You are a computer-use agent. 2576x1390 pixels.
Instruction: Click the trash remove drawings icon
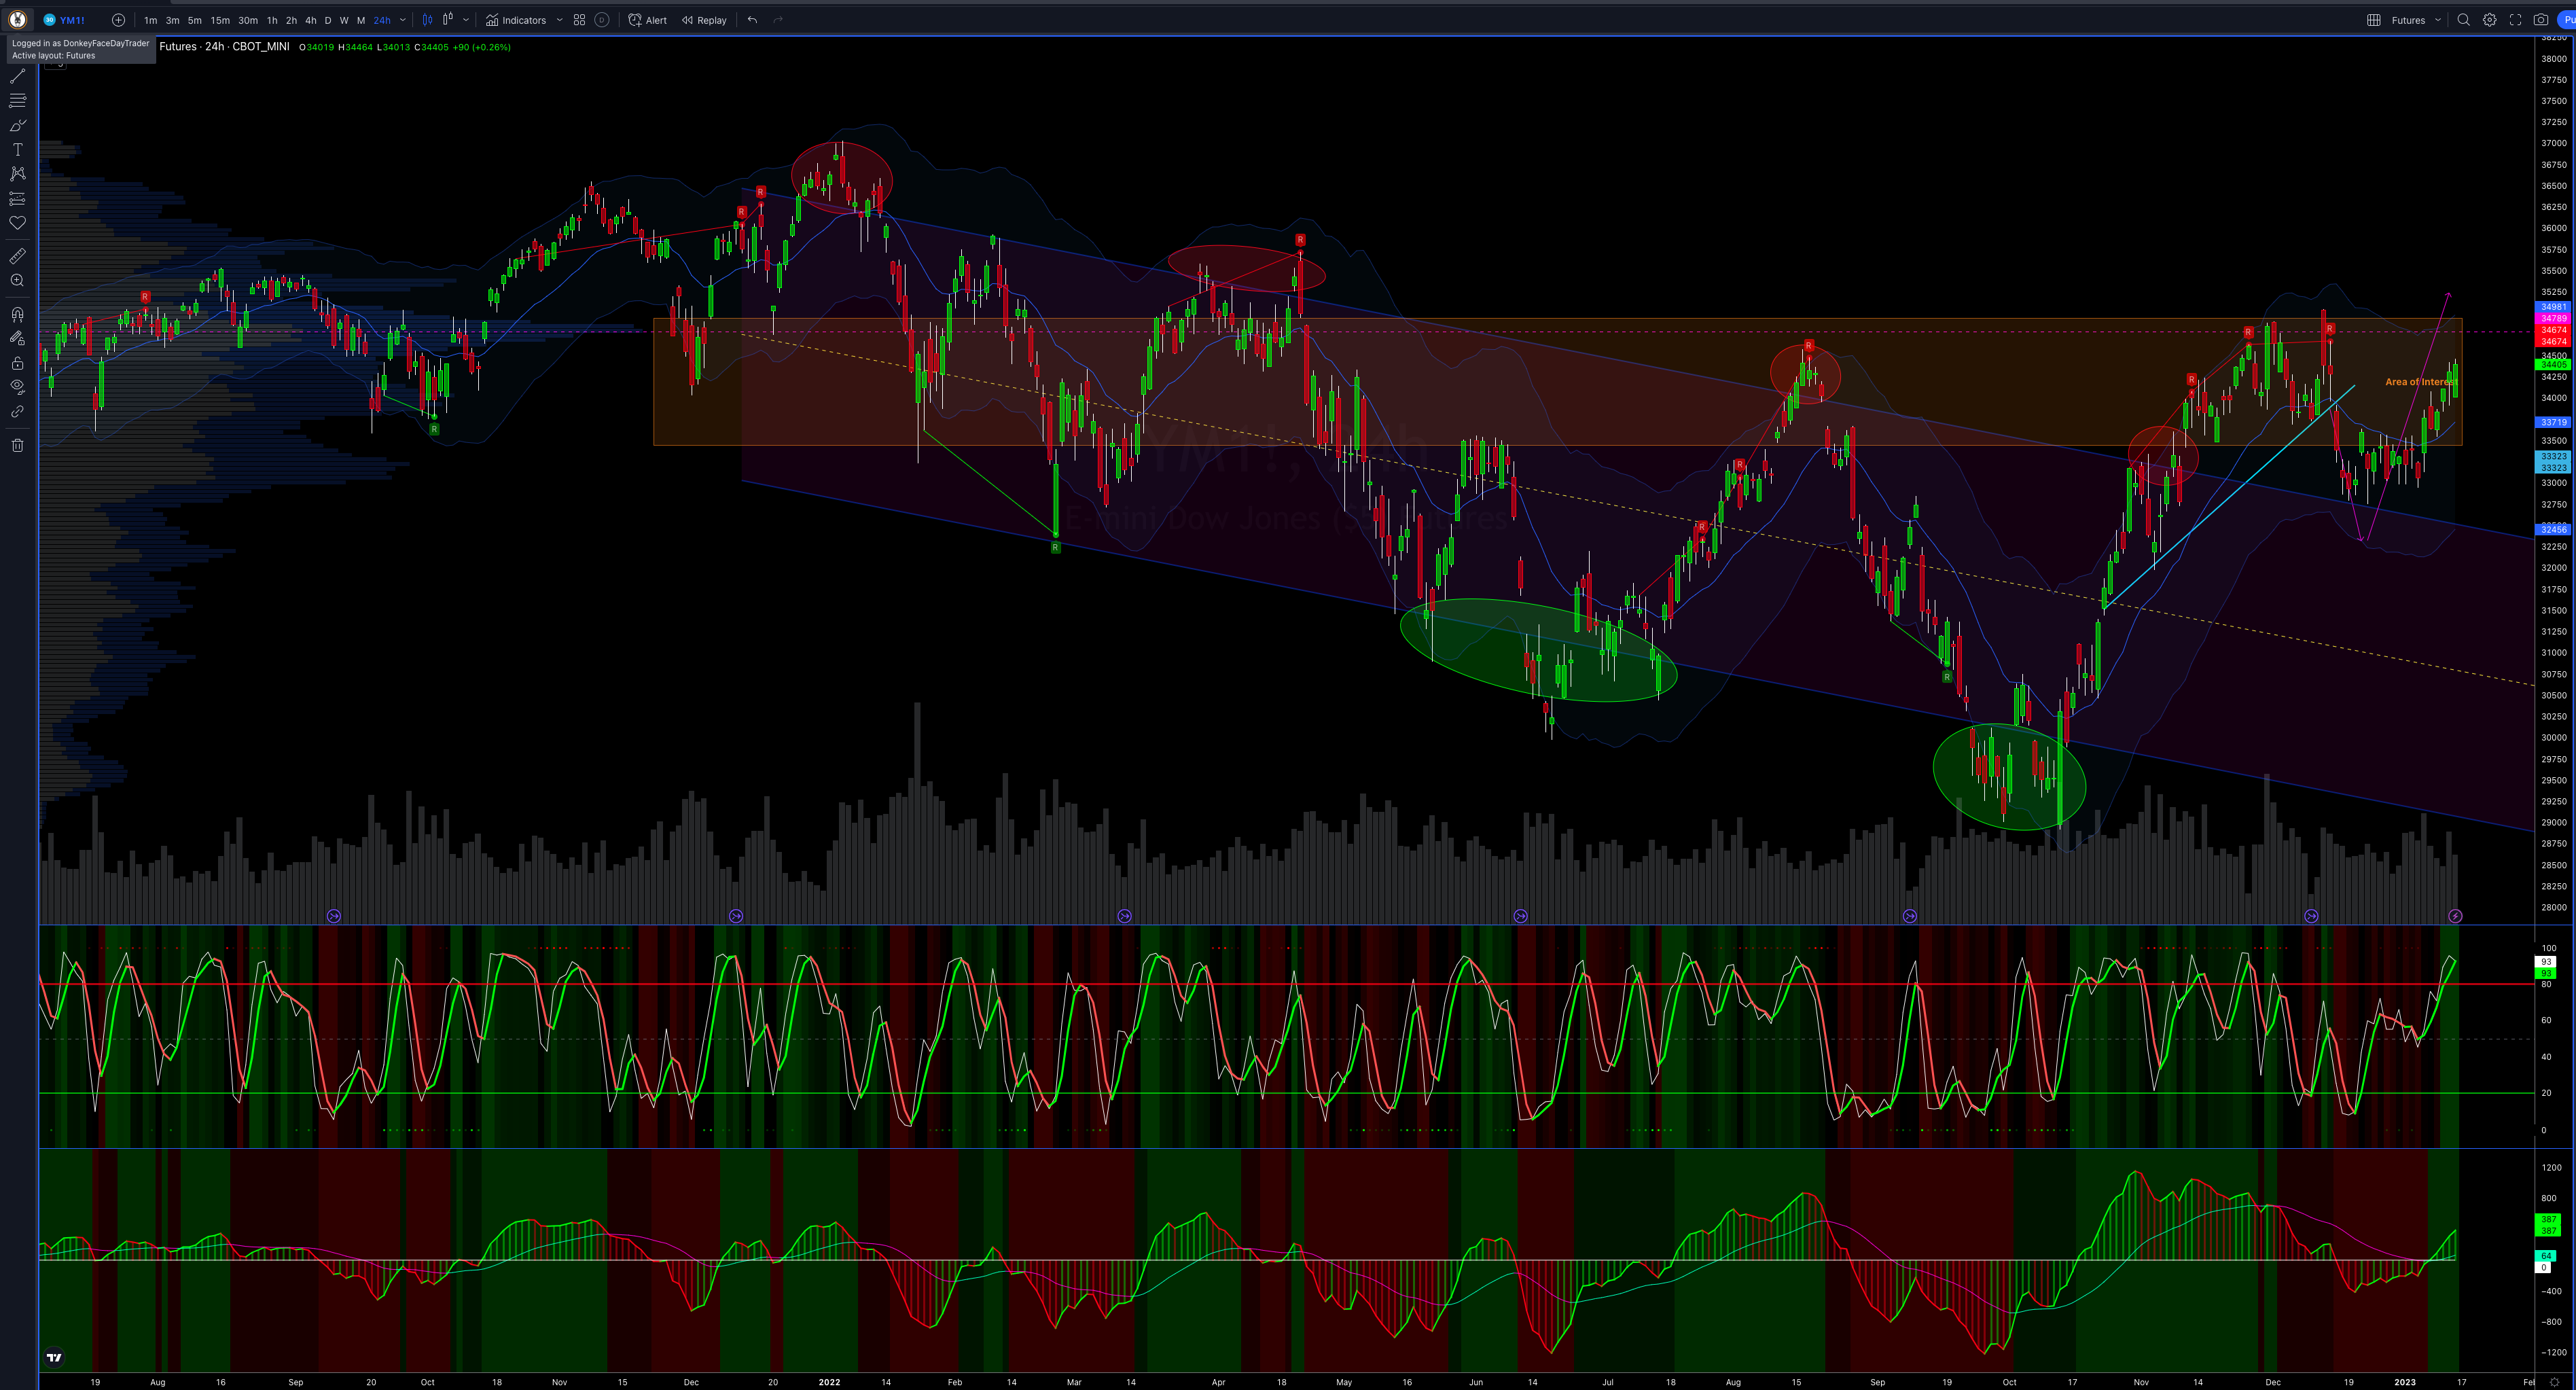17,445
